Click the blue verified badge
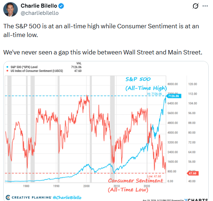Image resolution: width=213 pixels, height=201 pixels. point(61,6)
